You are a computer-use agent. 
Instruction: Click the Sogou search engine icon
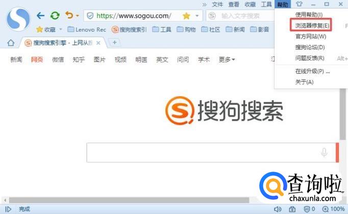pyautogui.click(x=212, y=16)
